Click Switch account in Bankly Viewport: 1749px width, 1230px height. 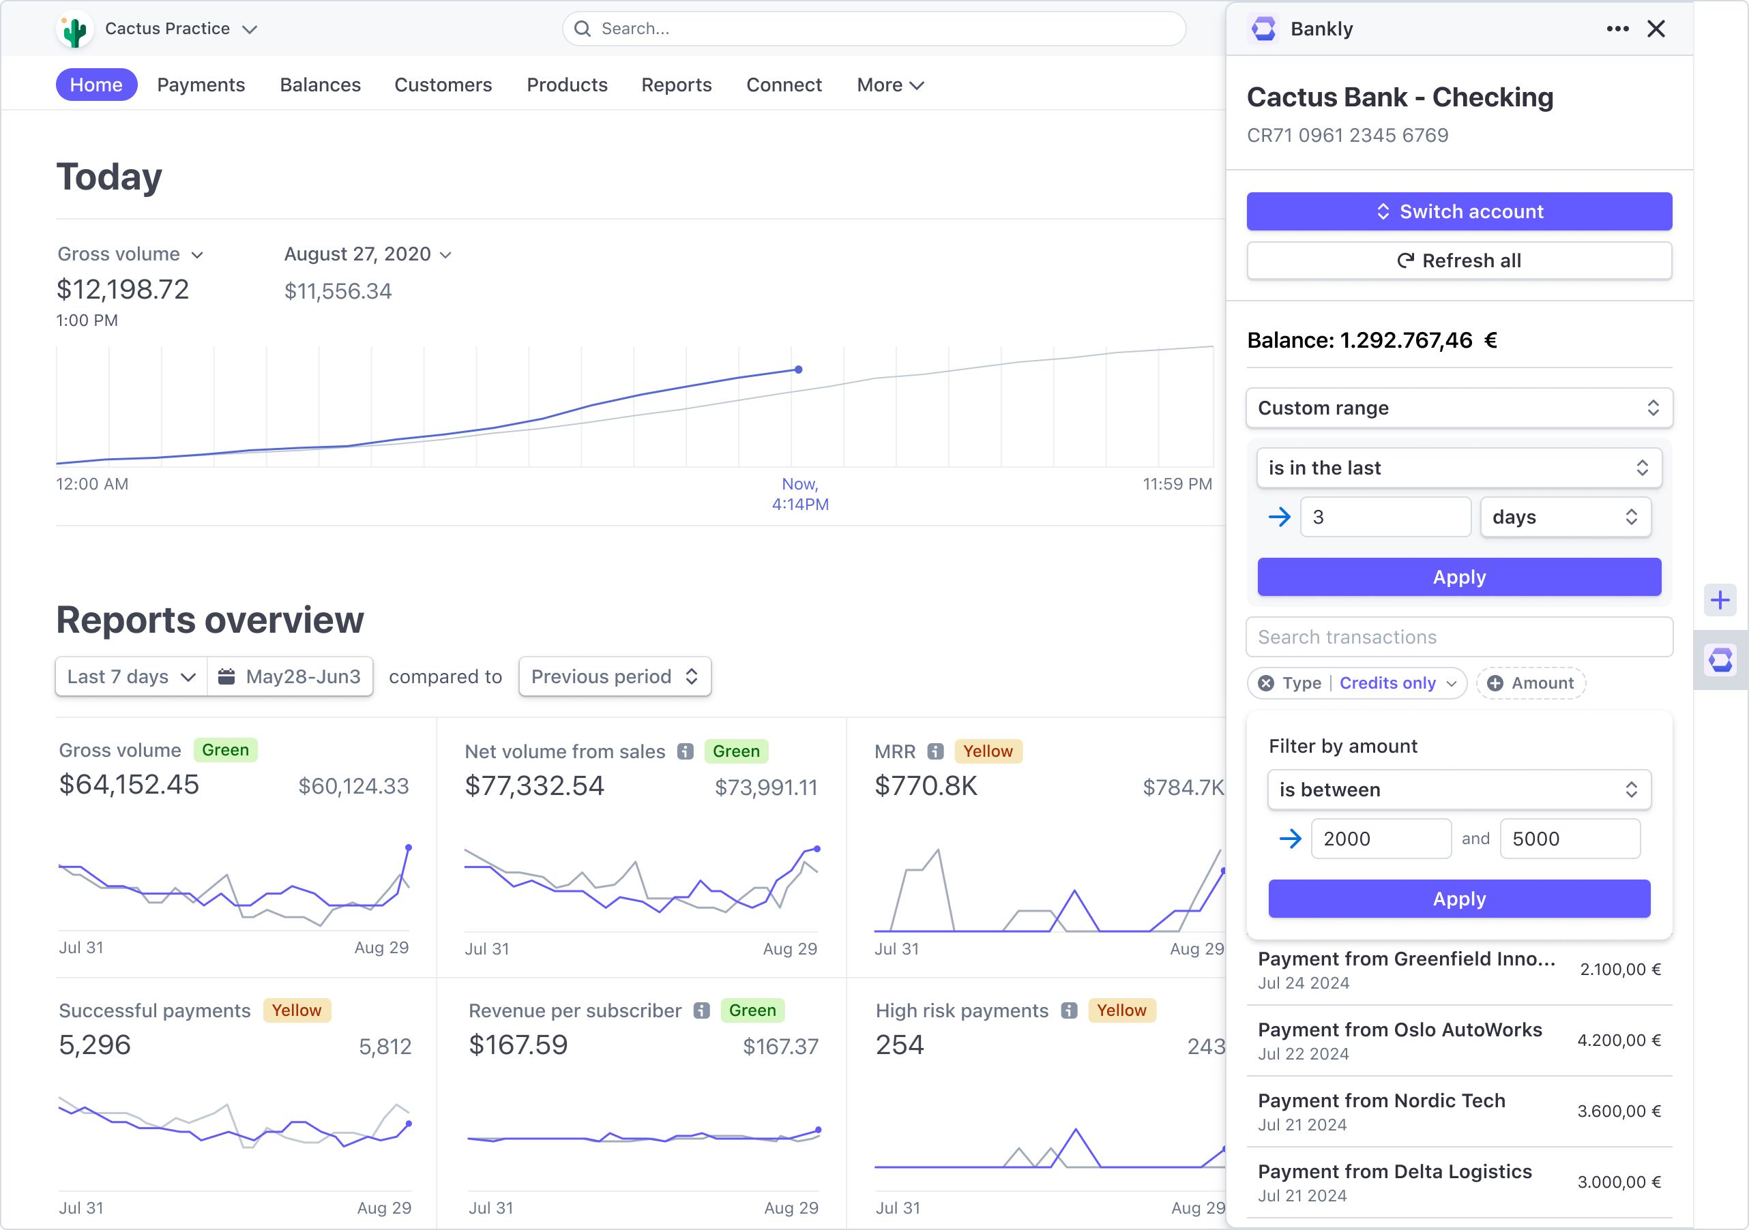[1458, 211]
